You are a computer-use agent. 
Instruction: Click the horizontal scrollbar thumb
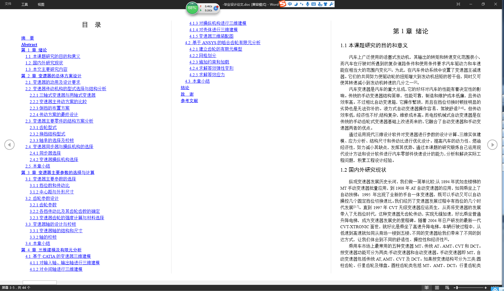pos(40,282)
